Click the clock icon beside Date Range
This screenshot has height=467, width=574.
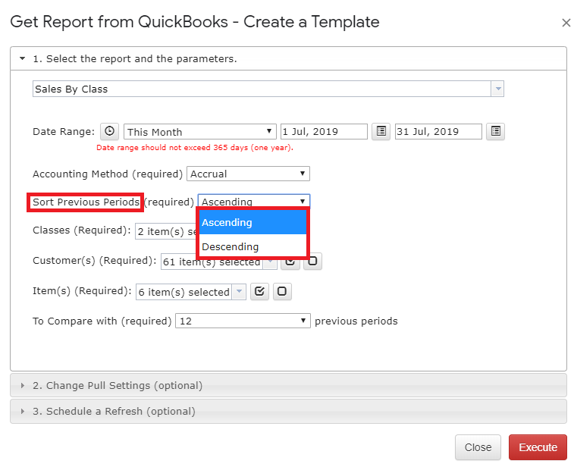pyautogui.click(x=110, y=131)
